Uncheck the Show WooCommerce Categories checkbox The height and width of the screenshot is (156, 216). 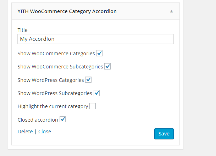pos(100,54)
